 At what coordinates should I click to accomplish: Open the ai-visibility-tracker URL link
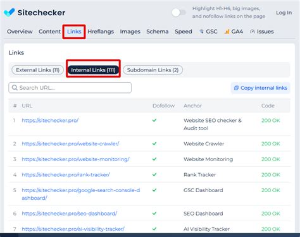tap(73, 229)
